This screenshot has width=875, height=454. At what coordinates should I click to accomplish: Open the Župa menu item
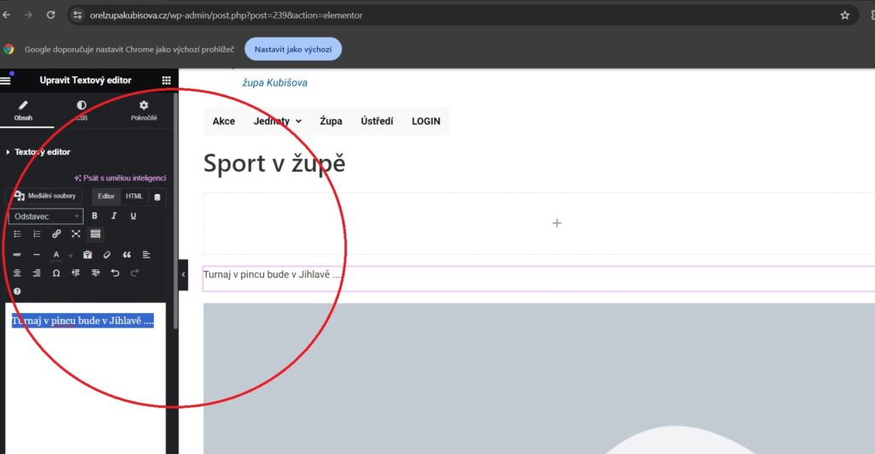[331, 121]
